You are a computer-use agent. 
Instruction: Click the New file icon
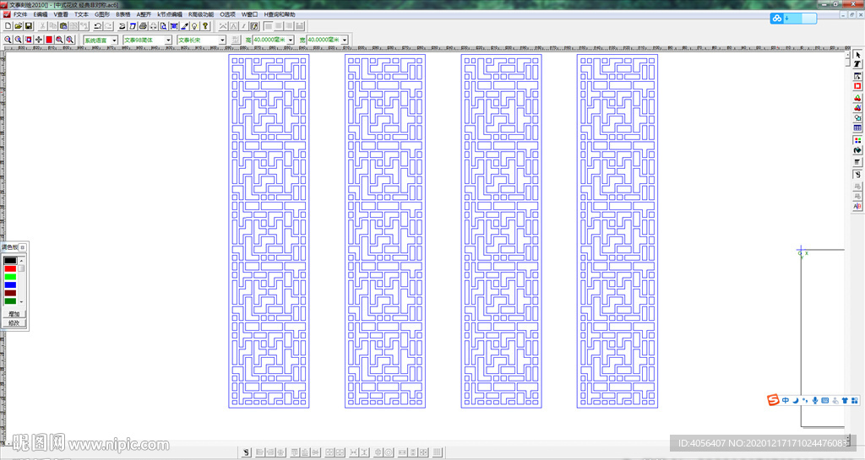click(x=8, y=26)
